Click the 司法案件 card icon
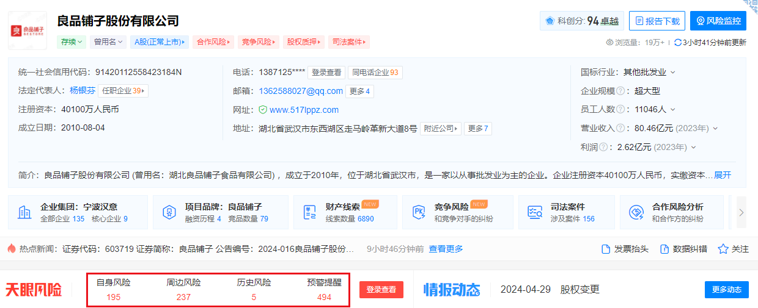This screenshot has height=308, width=758. tap(535, 212)
